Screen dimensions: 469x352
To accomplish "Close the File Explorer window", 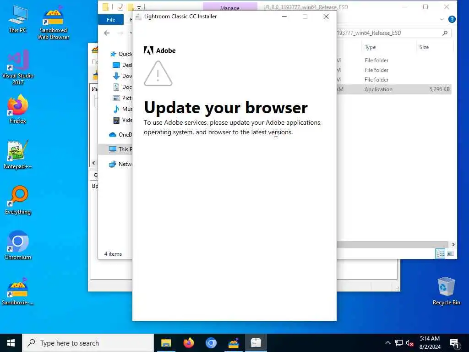I will tap(446, 7).
